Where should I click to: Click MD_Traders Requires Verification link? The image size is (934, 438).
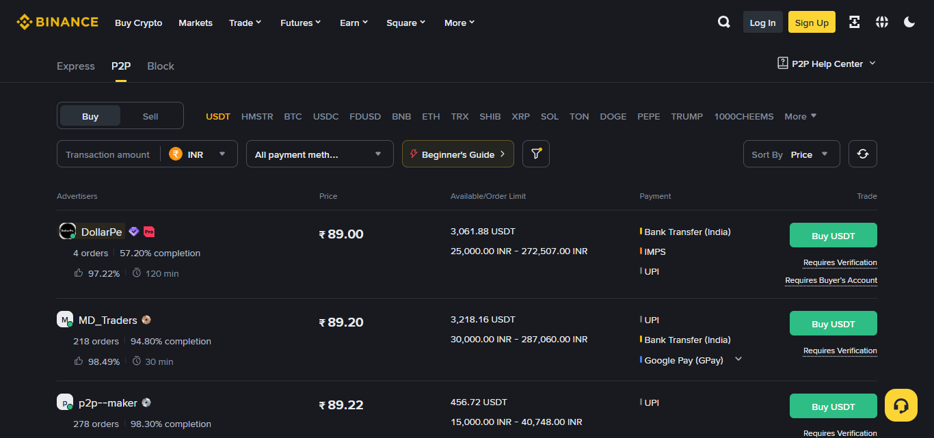[840, 351]
